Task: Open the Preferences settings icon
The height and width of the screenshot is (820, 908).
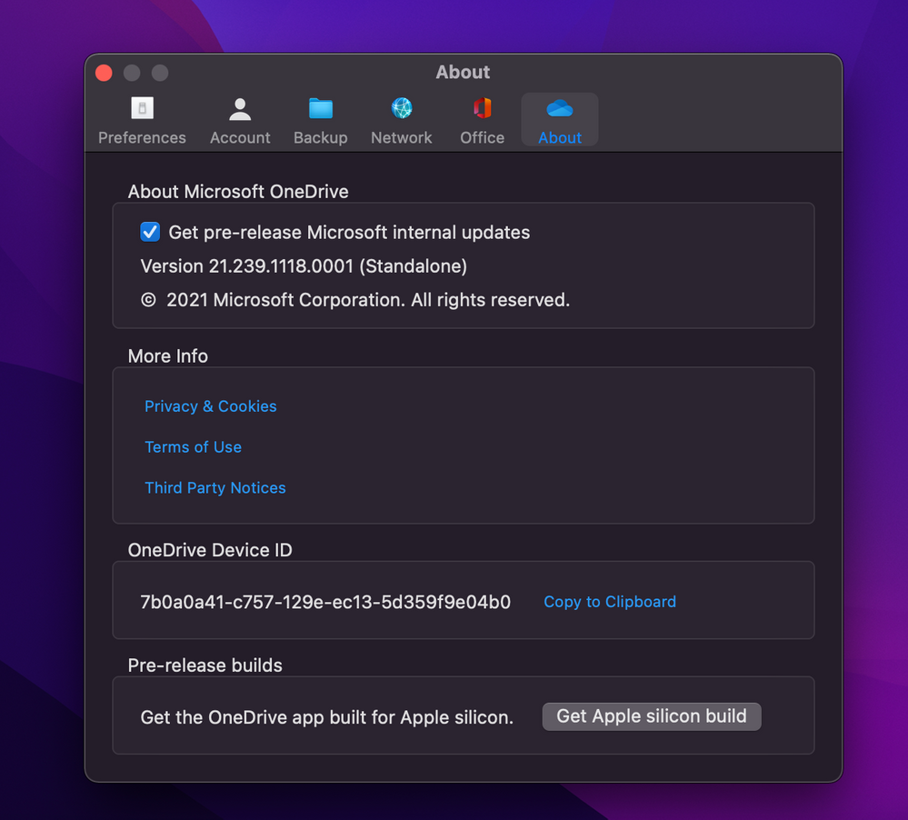Action: tap(142, 108)
